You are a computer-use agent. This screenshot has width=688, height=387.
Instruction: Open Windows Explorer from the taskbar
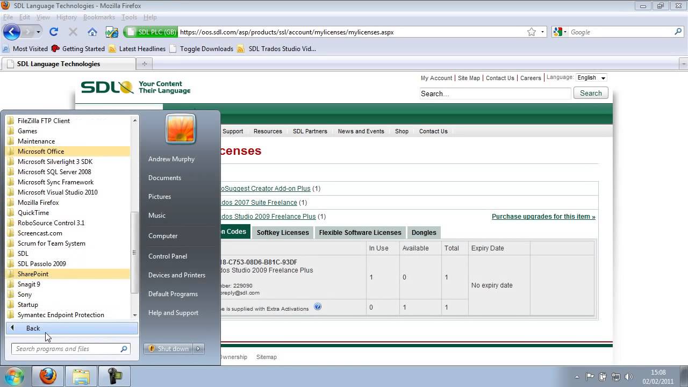81,376
